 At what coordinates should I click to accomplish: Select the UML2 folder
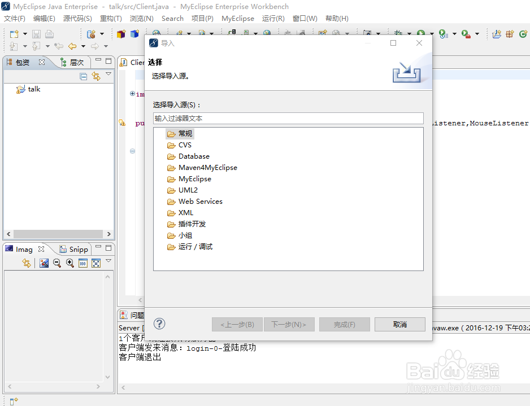click(182, 190)
